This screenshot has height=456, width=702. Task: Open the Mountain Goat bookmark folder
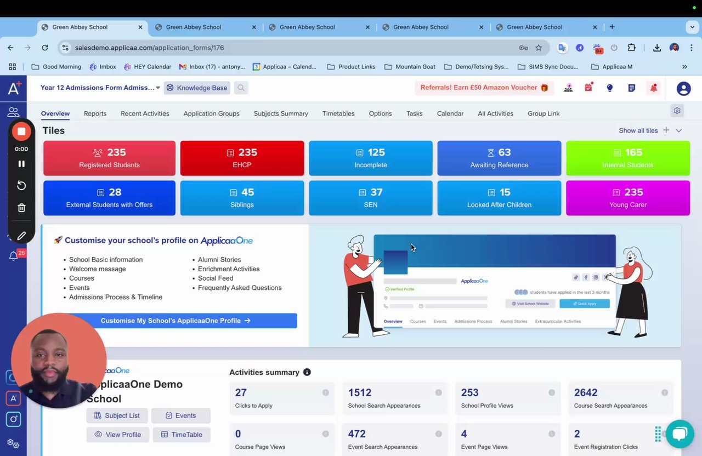point(410,67)
